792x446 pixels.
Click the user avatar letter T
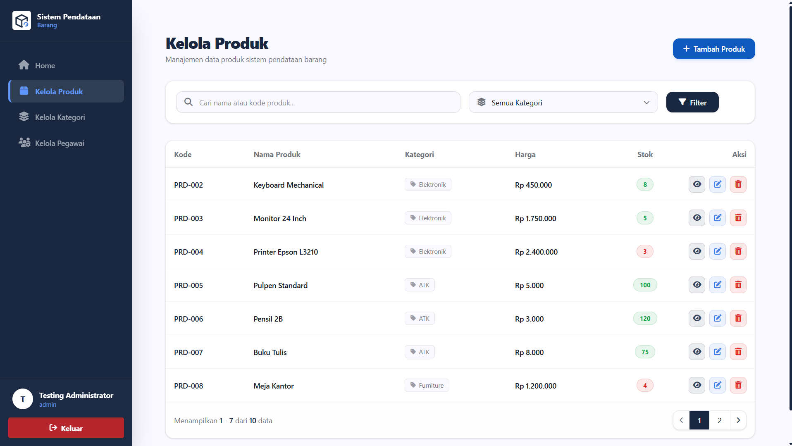tap(23, 399)
